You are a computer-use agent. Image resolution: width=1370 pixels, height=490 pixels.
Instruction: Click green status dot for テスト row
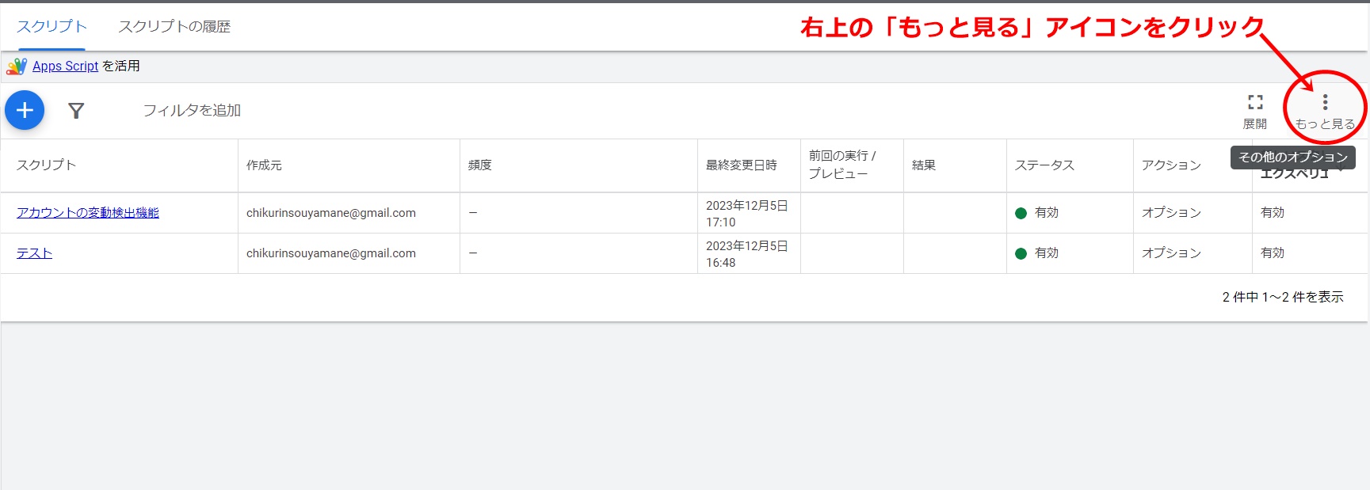click(x=1021, y=253)
